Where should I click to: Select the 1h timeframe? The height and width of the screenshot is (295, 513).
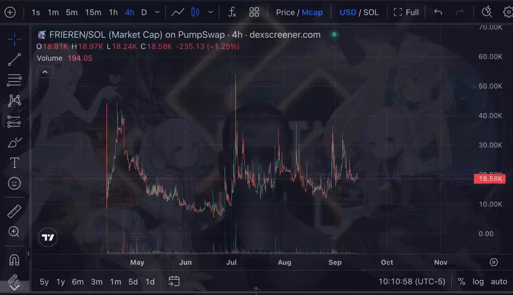(x=113, y=12)
